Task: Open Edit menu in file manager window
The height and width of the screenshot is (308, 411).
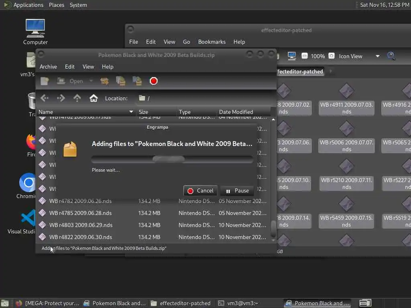Action: click(x=151, y=42)
